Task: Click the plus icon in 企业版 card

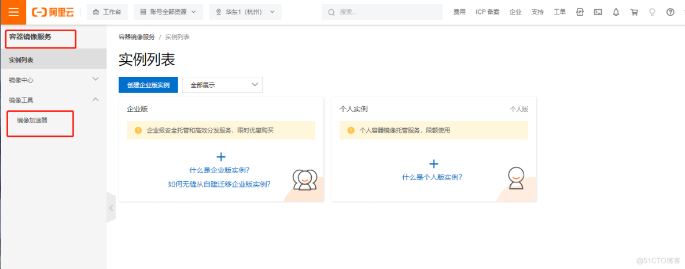Action: pos(221,156)
